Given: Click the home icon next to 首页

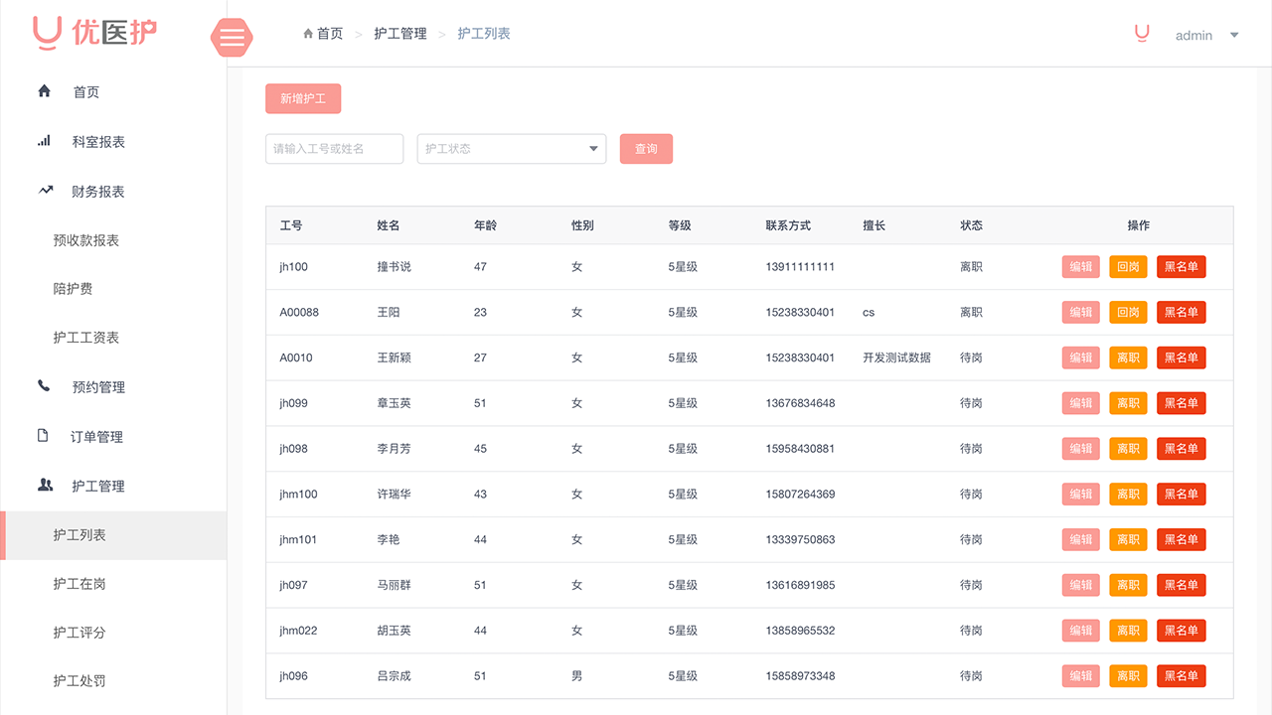Looking at the screenshot, I should [44, 90].
